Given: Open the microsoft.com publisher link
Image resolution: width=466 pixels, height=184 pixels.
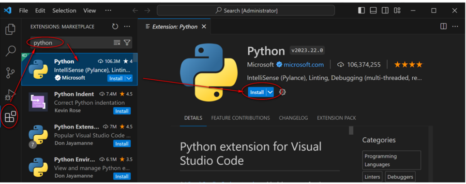Looking at the screenshot, I should click(x=303, y=64).
